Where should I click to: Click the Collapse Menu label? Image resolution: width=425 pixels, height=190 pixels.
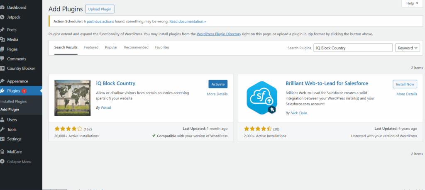coord(19,161)
